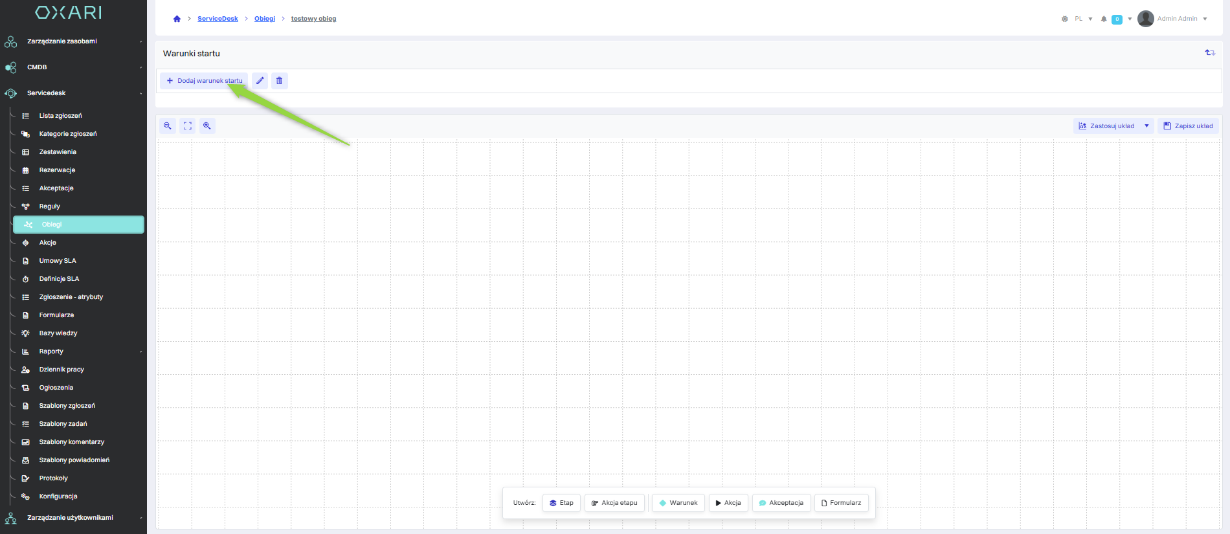Viewport: 1230px width, 534px height.
Task: Click the trash delete icon
Action: coord(280,81)
